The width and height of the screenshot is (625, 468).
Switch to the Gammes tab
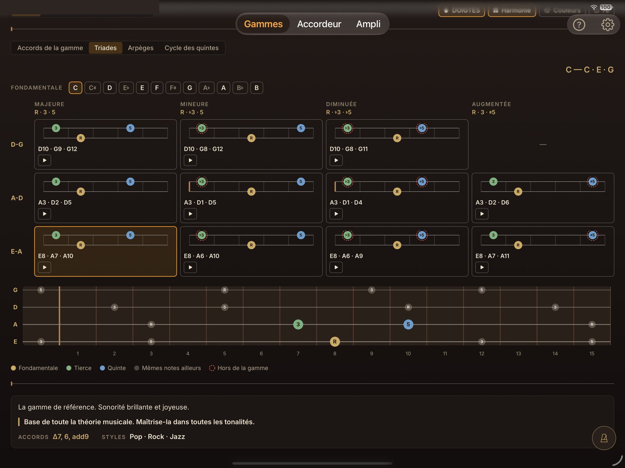coord(263,24)
